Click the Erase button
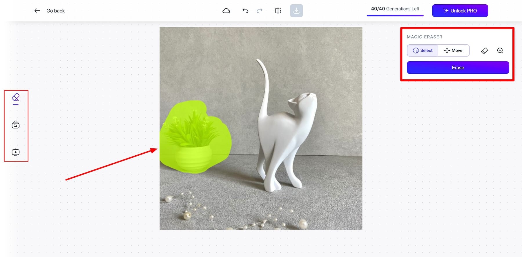522x257 pixels. 458,68
